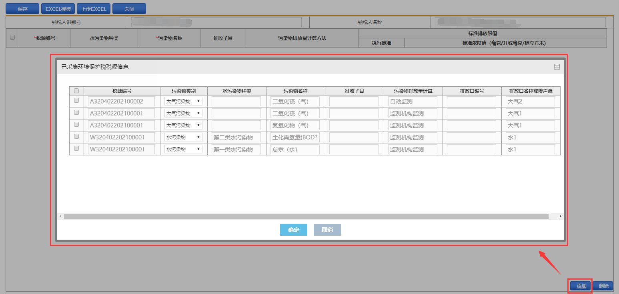Click the 取消 button
The image size is (619, 294).
pyautogui.click(x=327, y=230)
